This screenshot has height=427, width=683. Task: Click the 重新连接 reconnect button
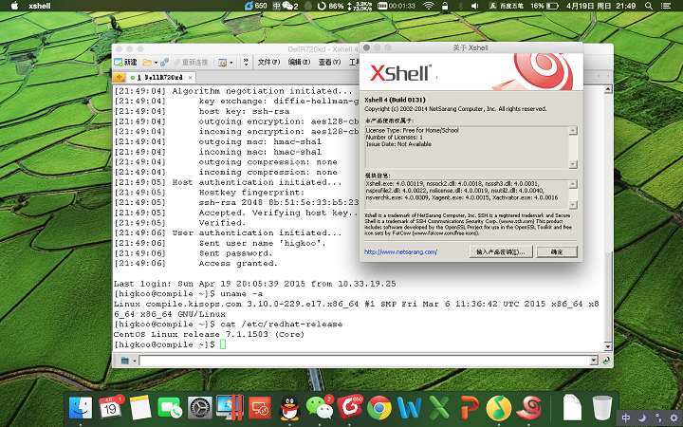pyautogui.click(x=191, y=63)
